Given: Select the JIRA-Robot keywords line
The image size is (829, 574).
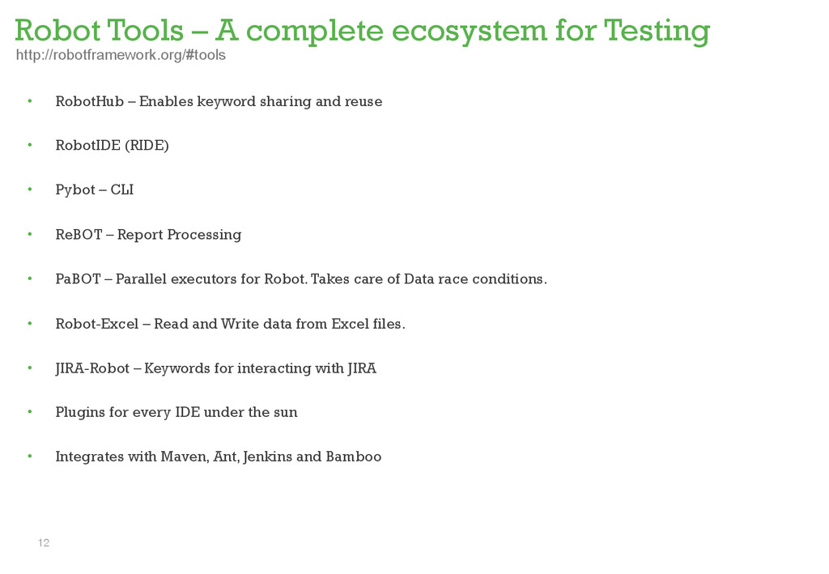Looking at the screenshot, I should point(215,368).
